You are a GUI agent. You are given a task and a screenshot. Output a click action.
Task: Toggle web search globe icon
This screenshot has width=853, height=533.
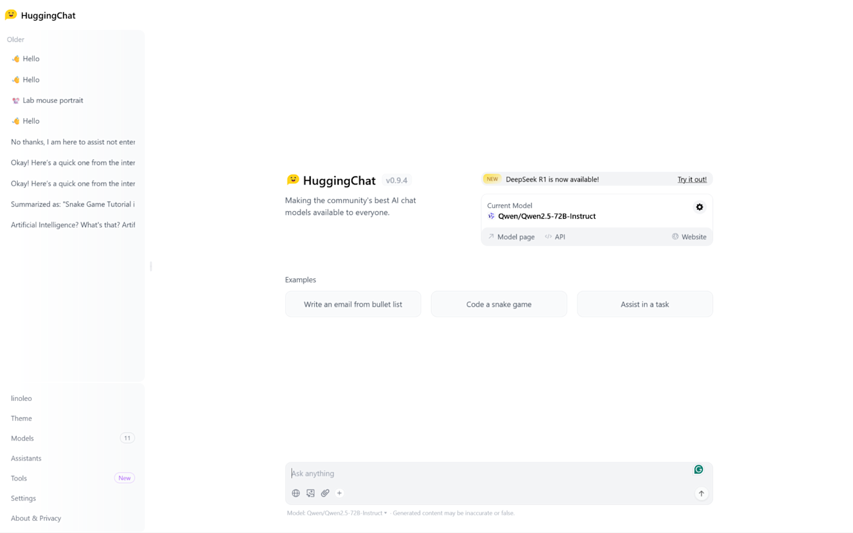point(296,493)
